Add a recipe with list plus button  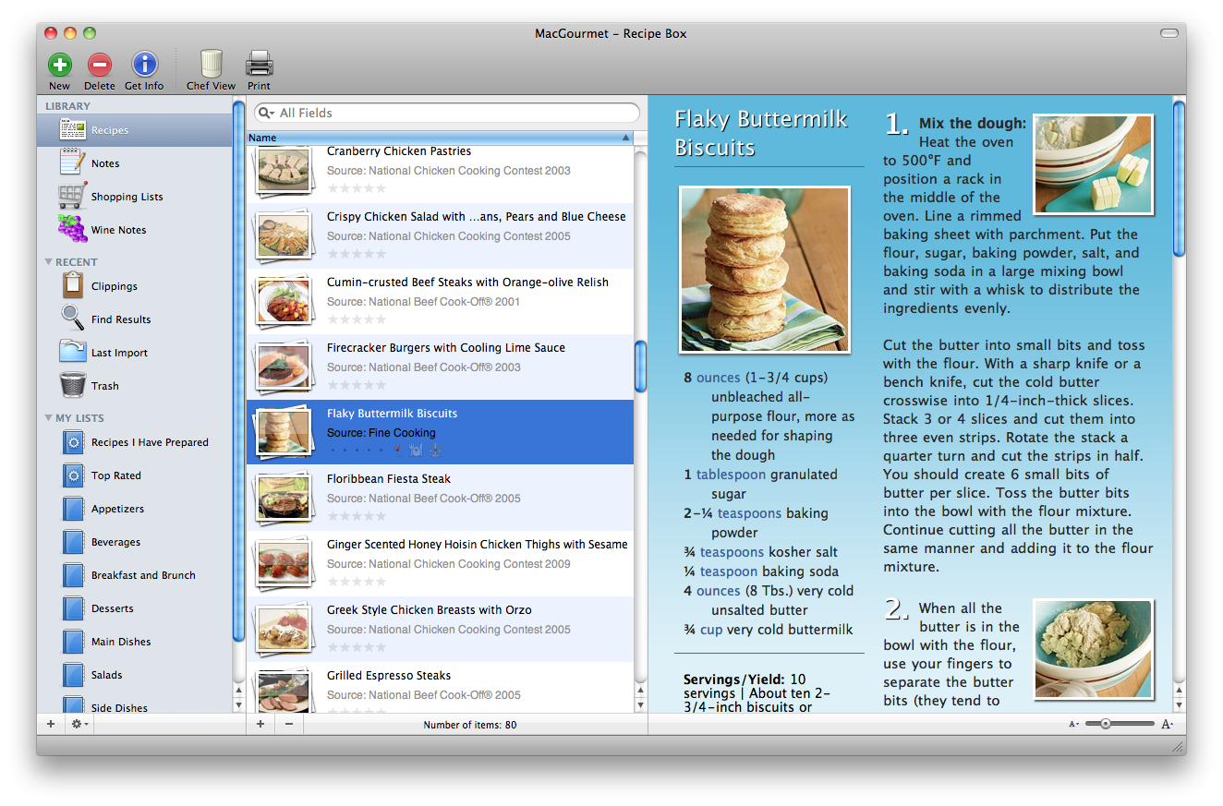pos(260,725)
